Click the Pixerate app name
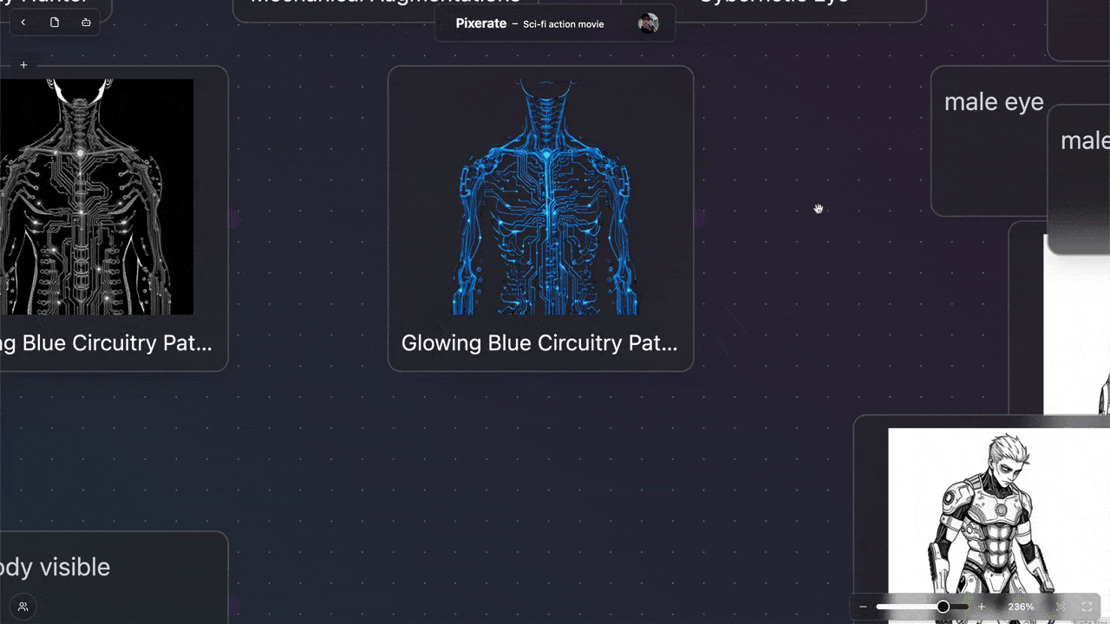 coord(480,23)
